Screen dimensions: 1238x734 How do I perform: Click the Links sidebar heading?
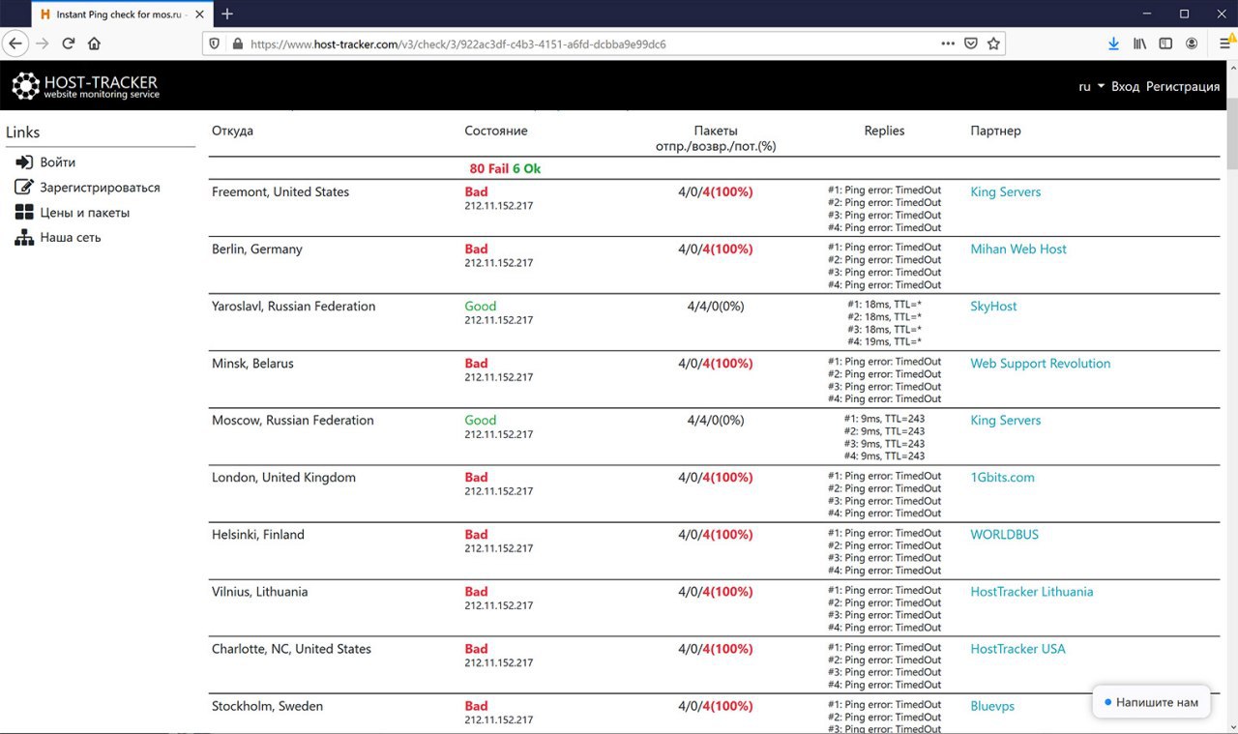22,132
